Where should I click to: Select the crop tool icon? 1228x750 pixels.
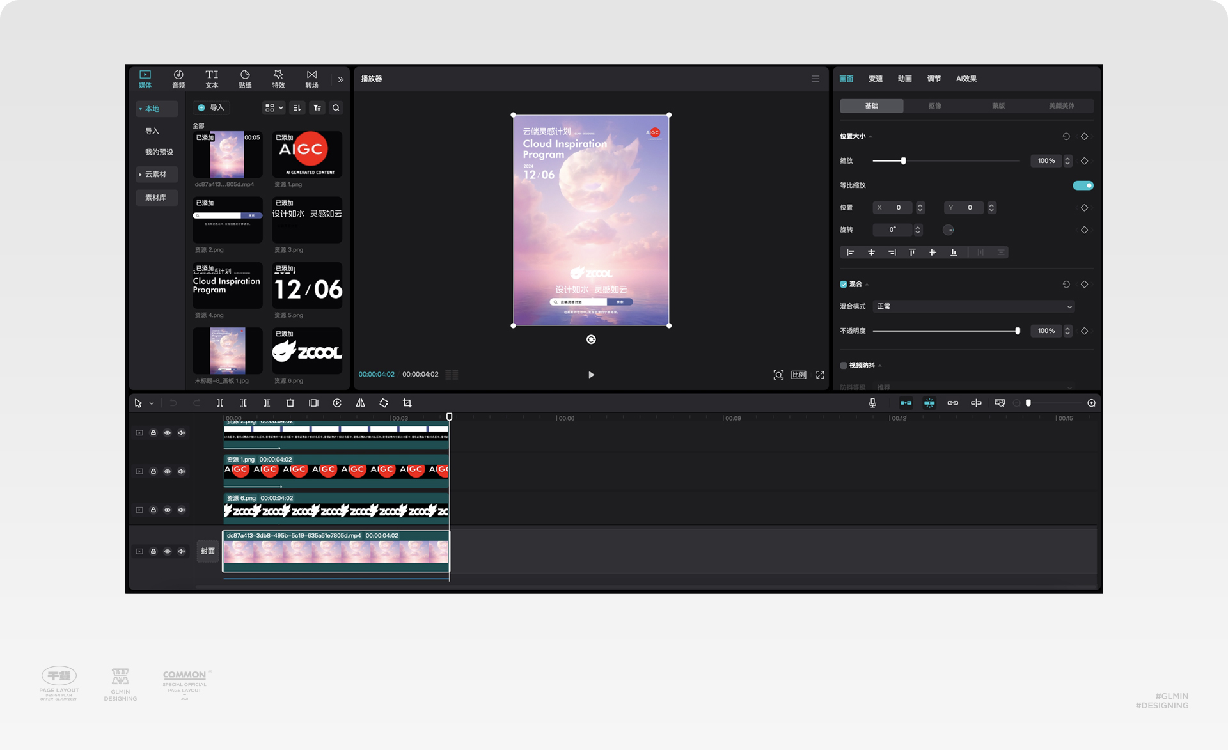[407, 403]
